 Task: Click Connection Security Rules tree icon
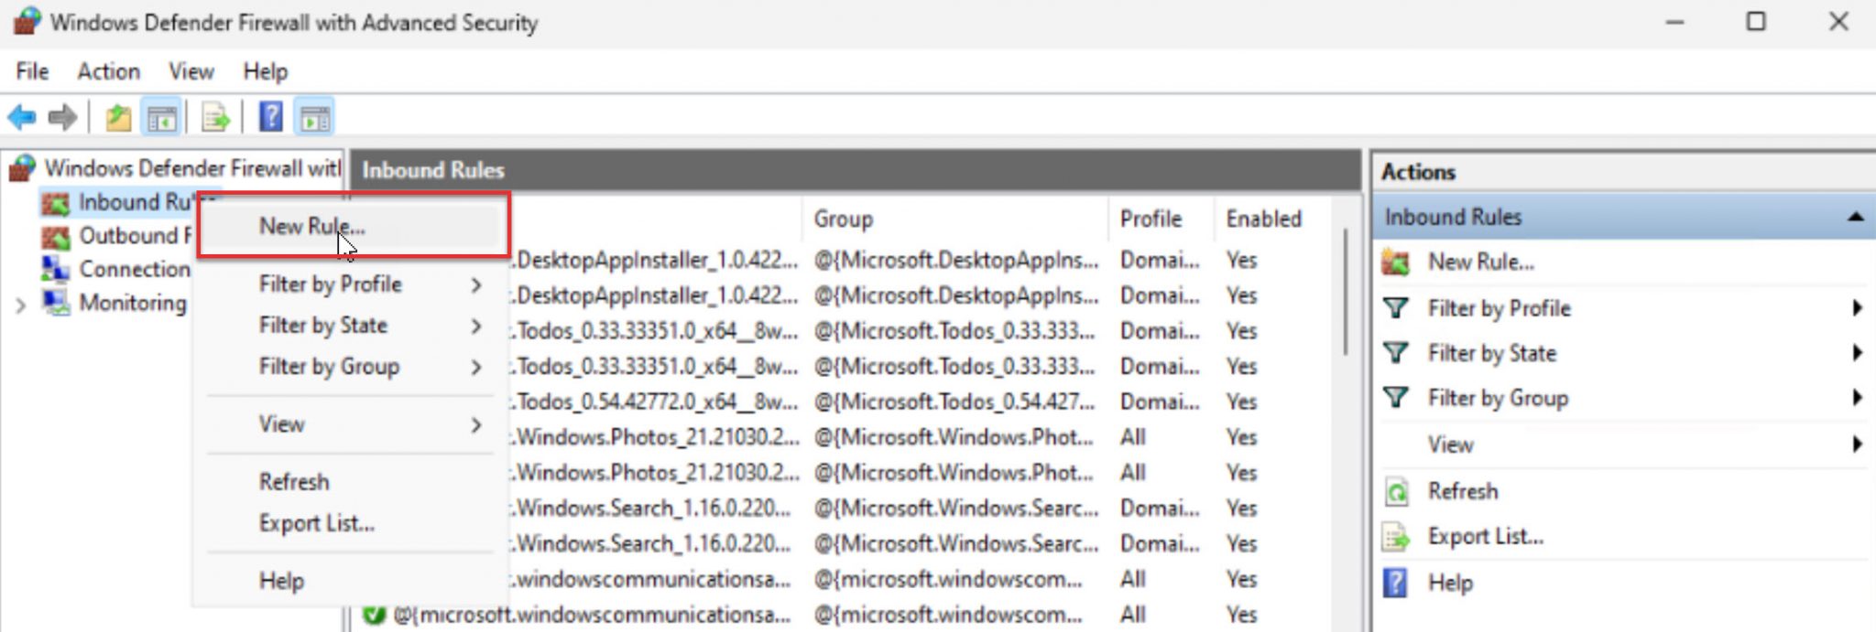pos(56,269)
